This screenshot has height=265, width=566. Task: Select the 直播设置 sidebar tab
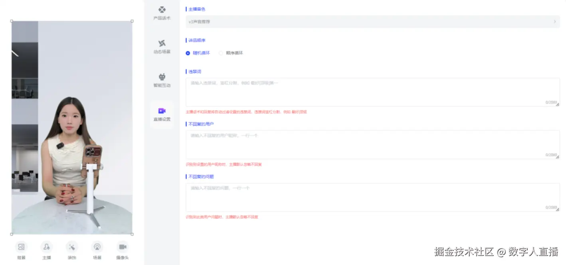click(162, 114)
